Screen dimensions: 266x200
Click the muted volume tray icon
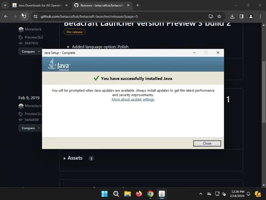(x=224, y=194)
